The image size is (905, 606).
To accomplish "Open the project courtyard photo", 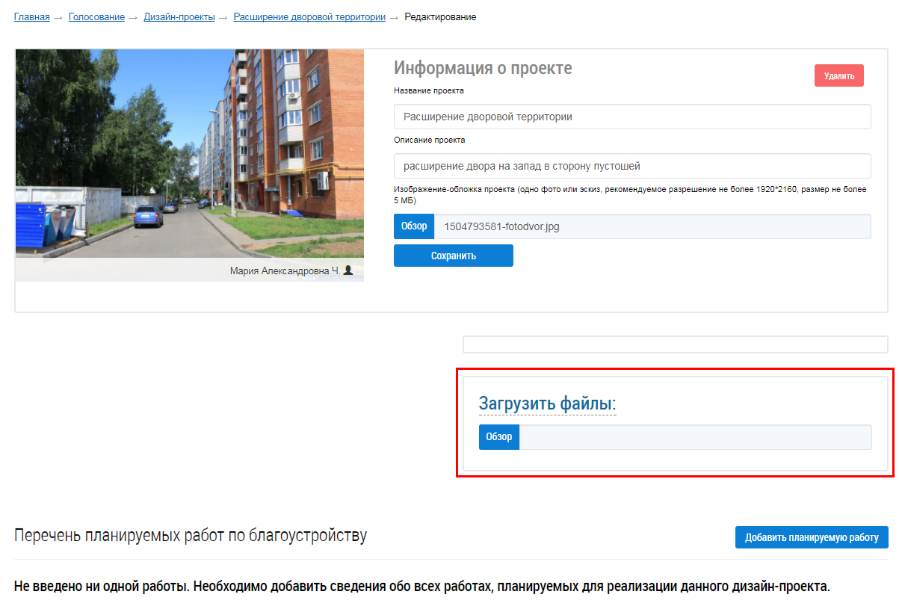I will coord(190,154).
